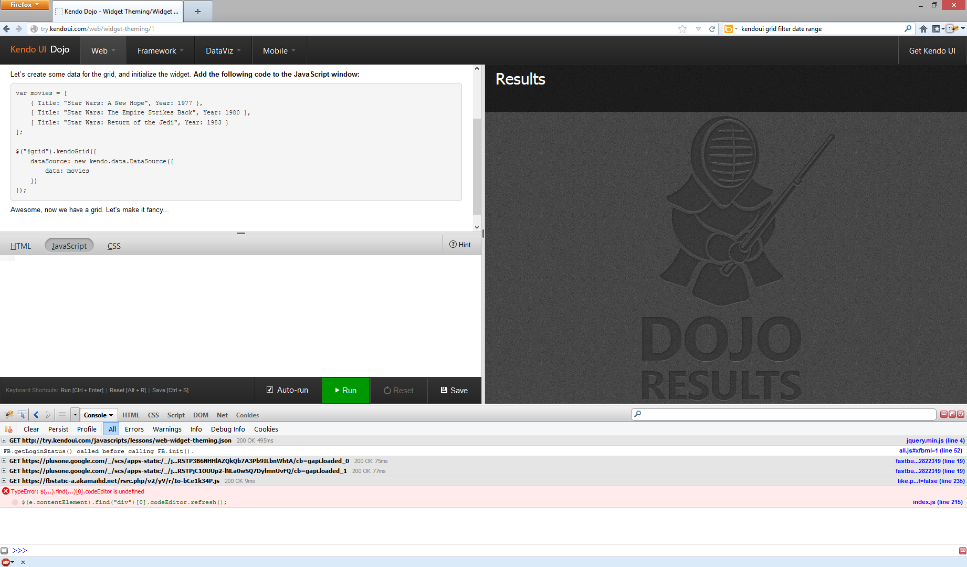
Task: Expand the Framework navigation dropdown
Action: (x=161, y=51)
